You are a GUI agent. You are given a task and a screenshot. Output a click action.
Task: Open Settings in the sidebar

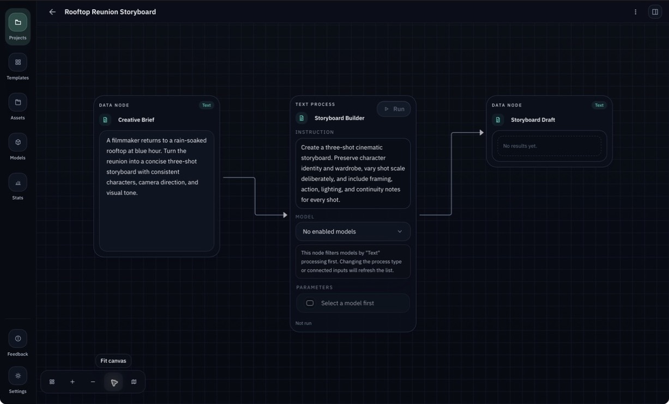17,380
